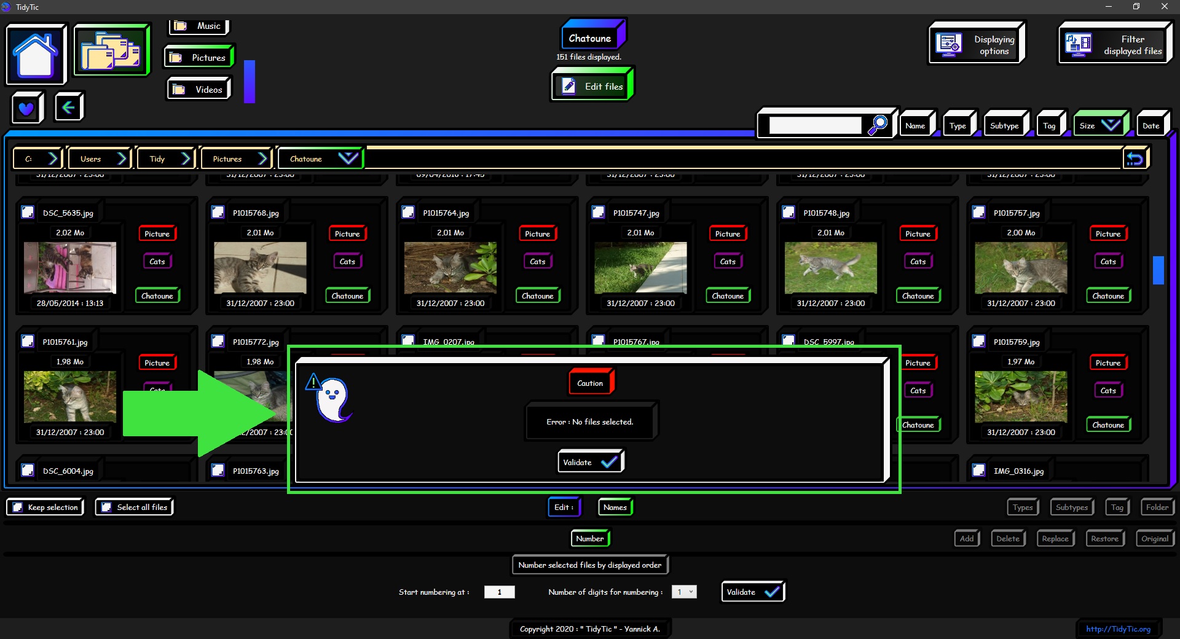The width and height of the screenshot is (1180, 639).
Task: Click the shortcuts list scrollbar handle
Action: [x=249, y=81]
